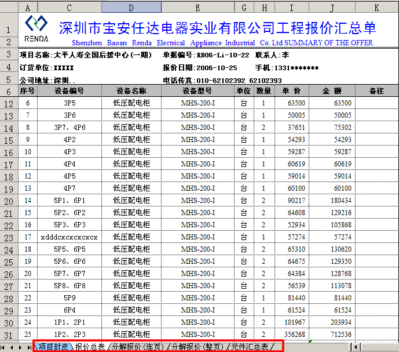Select column I header
Viewport: 399px width, 352px height.
[292, 8]
